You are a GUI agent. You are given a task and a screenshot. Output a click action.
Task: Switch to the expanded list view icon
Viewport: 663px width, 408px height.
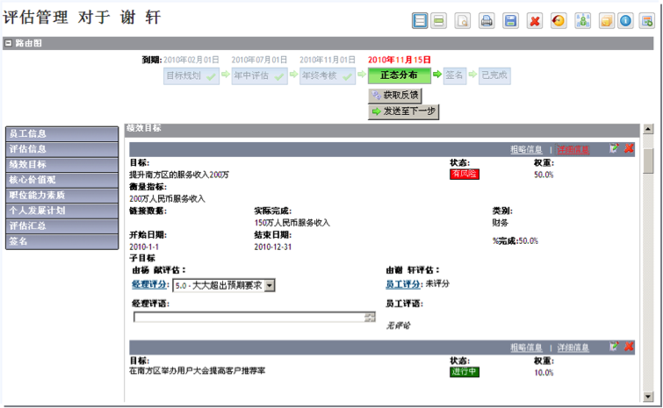[x=421, y=21]
